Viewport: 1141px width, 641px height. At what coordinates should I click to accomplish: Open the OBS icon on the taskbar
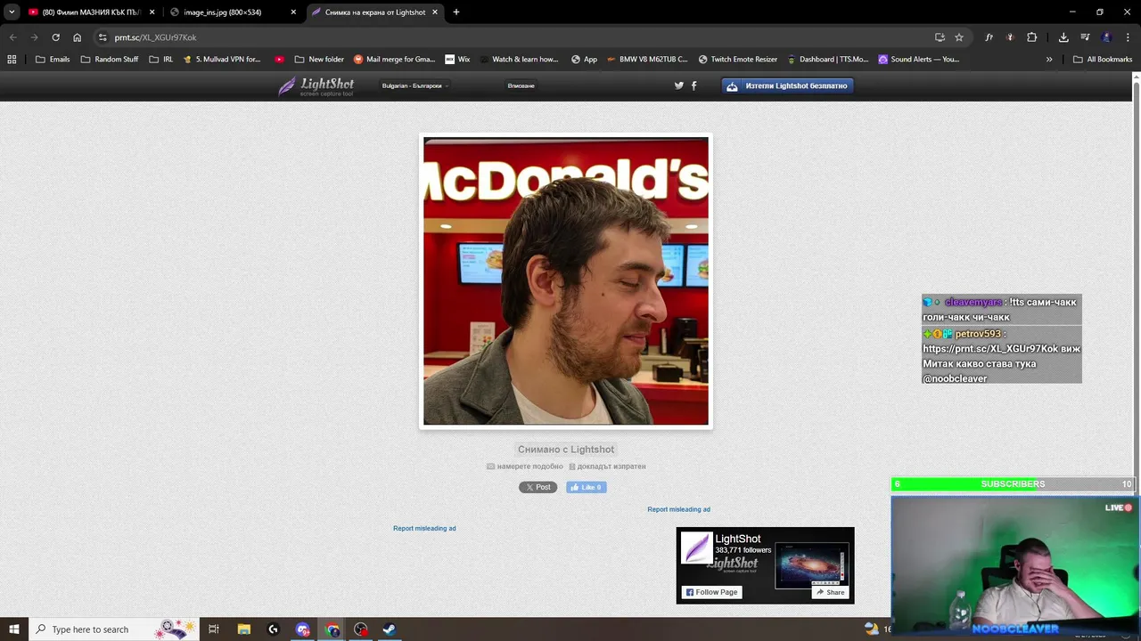click(360, 629)
